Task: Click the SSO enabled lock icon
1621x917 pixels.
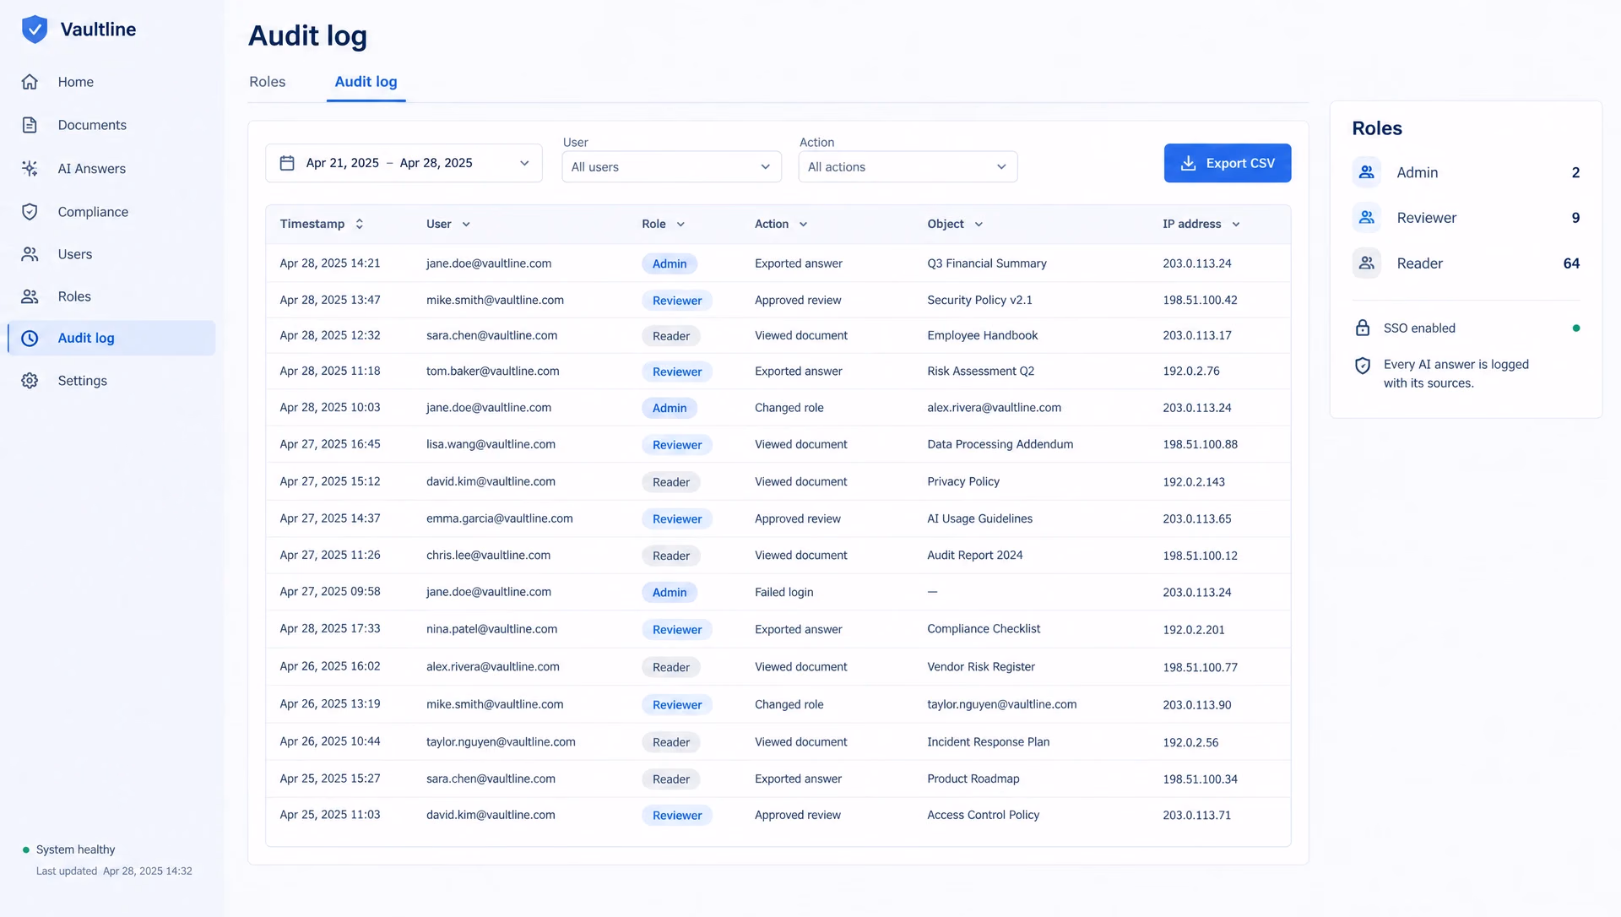Action: tap(1363, 328)
